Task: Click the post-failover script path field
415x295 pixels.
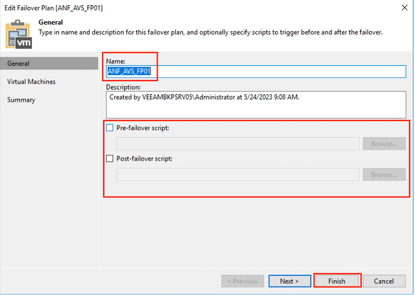Action: tap(238, 174)
